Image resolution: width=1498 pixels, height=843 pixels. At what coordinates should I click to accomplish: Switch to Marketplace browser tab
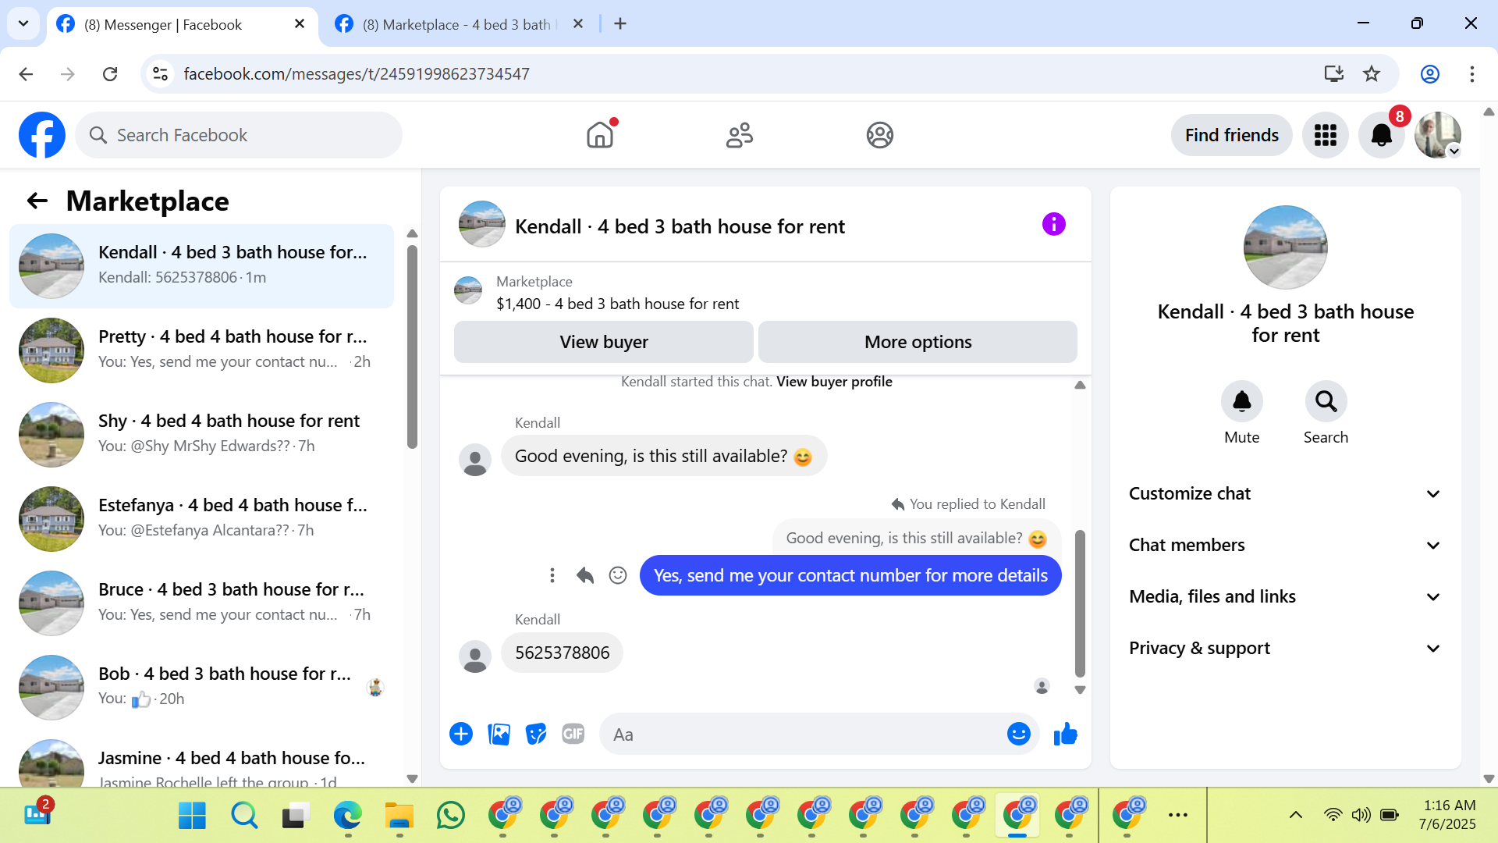point(456,24)
